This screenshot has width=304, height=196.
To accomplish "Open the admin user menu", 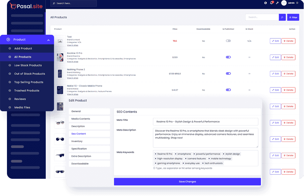I will coord(291,3).
